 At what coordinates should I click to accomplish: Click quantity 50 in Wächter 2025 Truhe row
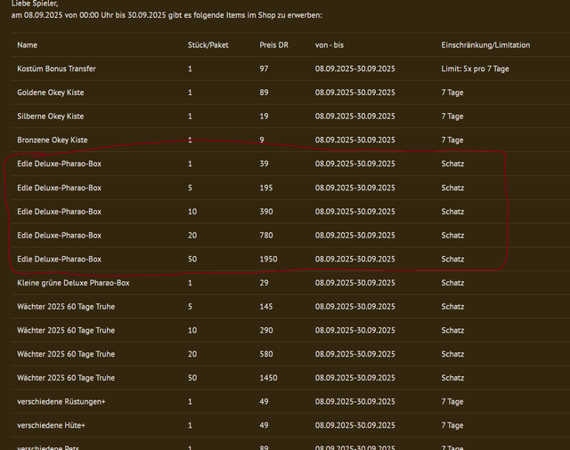(x=192, y=378)
